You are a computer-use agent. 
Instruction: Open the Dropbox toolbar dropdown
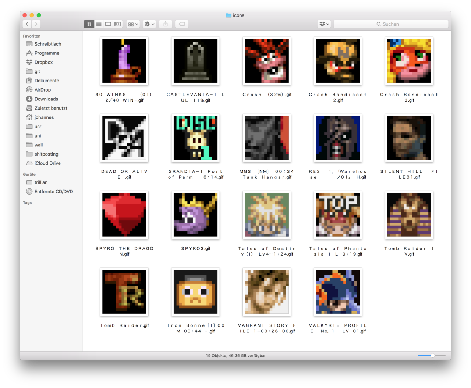324,24
